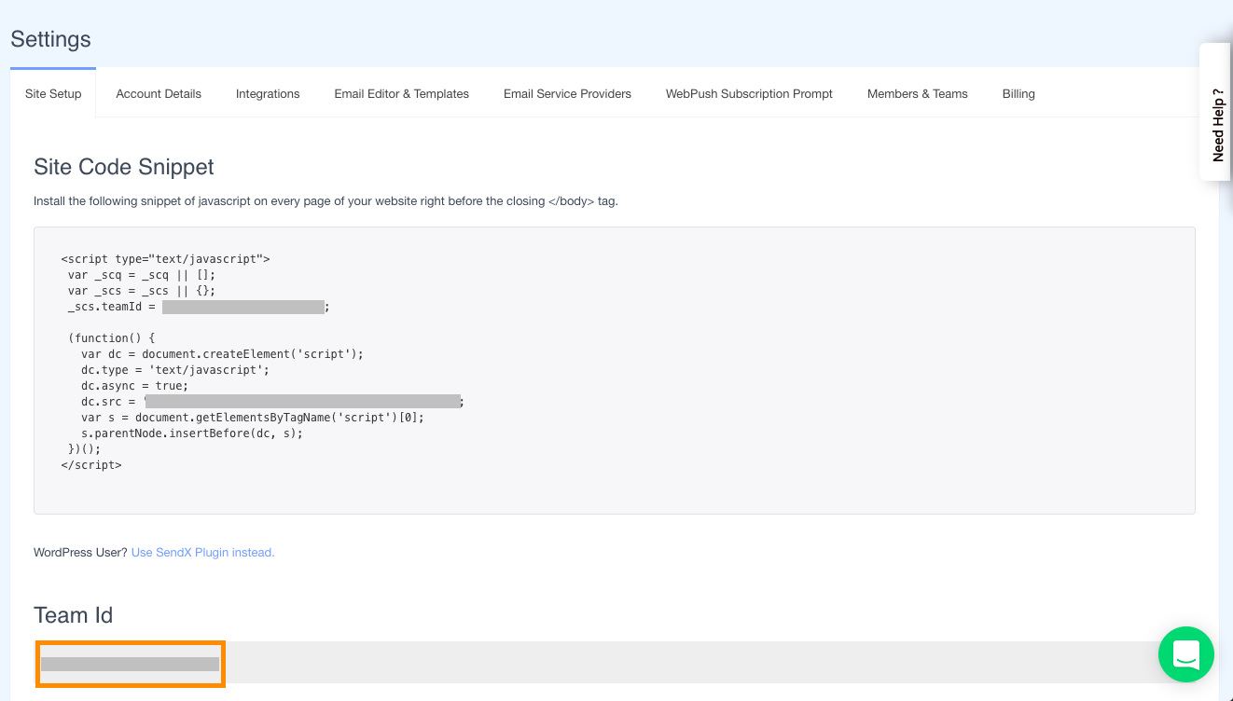Click the closing '</script>' line

[90, 464]
